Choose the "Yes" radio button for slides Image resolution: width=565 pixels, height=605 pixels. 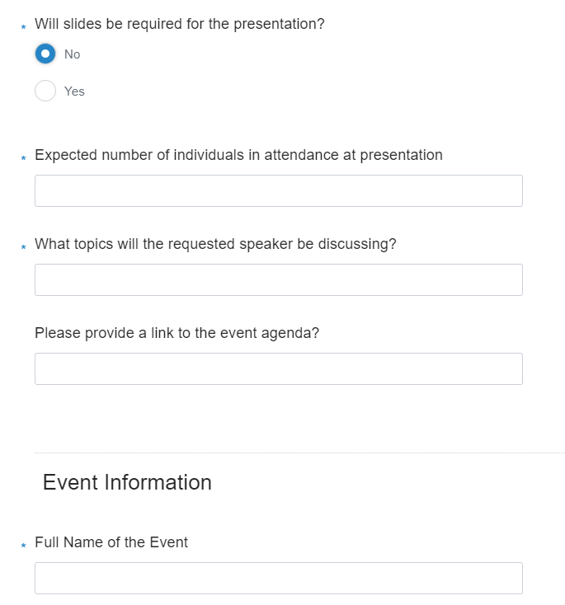45,91
